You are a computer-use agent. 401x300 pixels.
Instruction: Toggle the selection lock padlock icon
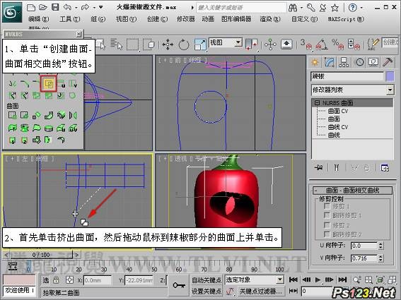[x=57, y=280]
